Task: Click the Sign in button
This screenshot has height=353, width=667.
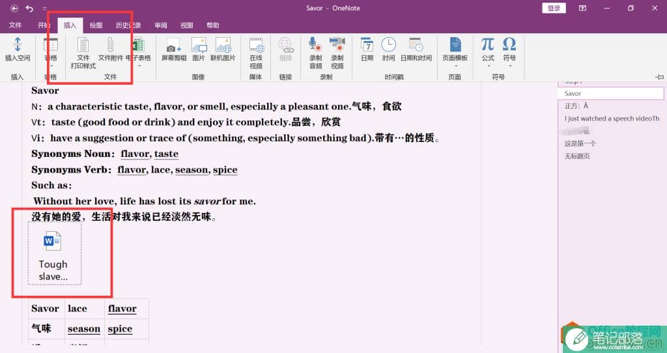Action: (554, 8)
